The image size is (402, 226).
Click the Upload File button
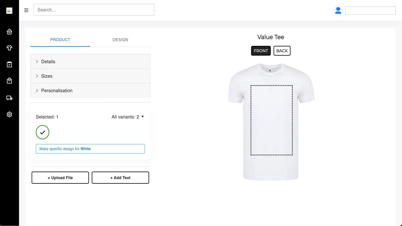click(x=60, y=178)
